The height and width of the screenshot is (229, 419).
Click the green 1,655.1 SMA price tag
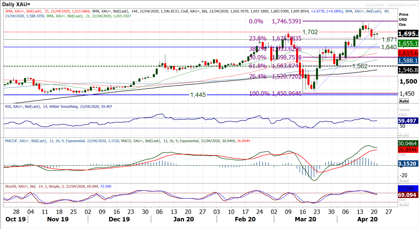(x=408, y=44)
